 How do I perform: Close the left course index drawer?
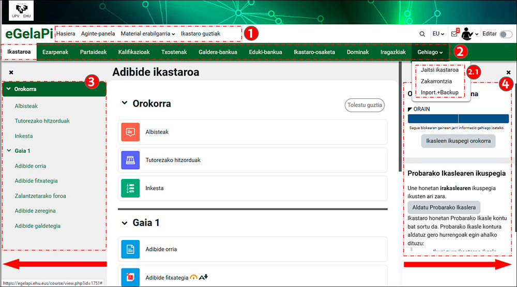tap(11, 73)
